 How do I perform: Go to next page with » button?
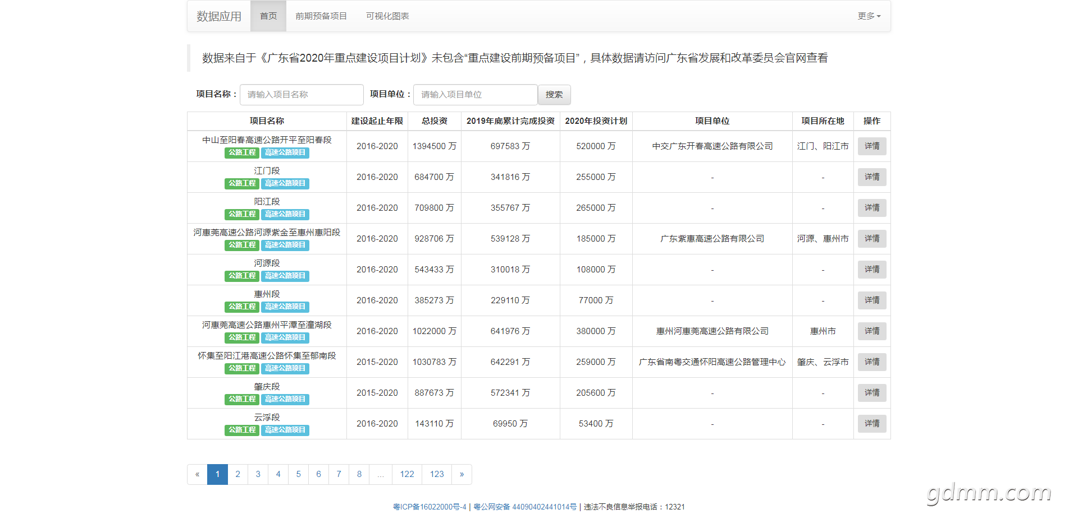462,474
